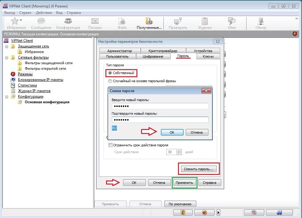Click the По умолчанию button
This screenshot has height=218, width=302.
180,204
